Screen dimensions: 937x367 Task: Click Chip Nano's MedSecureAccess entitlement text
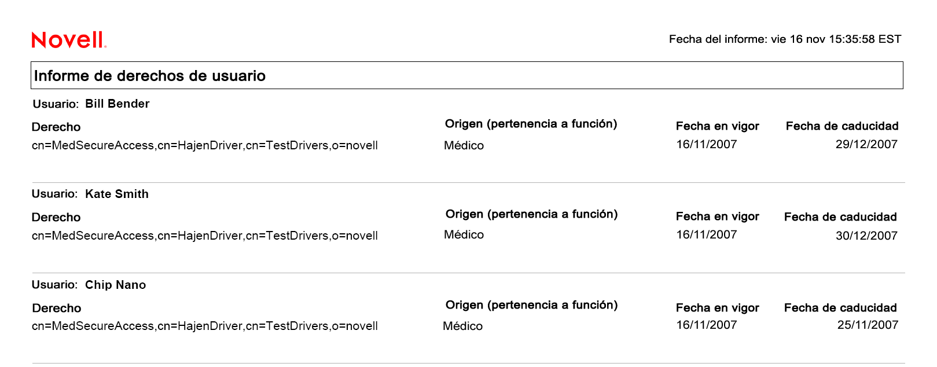204,326
